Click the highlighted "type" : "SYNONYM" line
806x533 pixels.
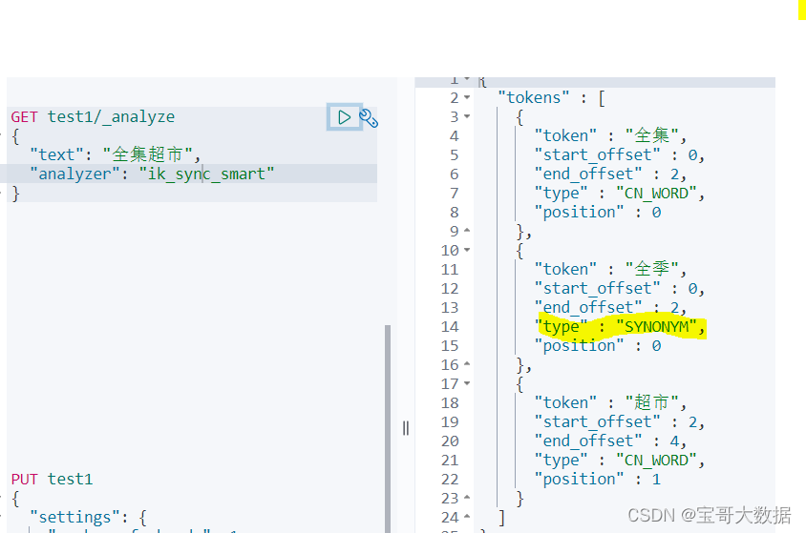[620, 326]
